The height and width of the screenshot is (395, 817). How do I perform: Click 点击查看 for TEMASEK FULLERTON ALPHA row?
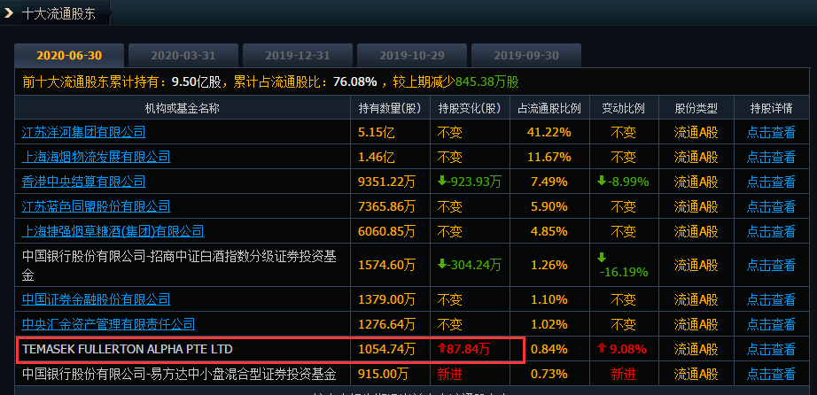pos(771,349)
